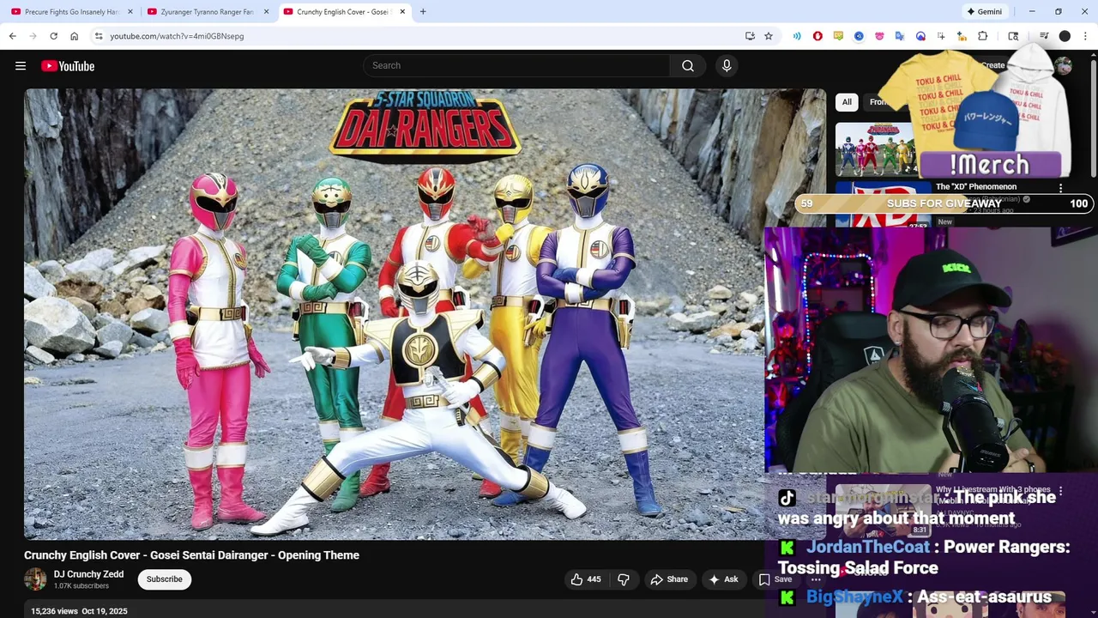The height and width of the screenshot is (618, 1098).
Task: Open the Chrome three-dot menu
Action: [1085, 36]
